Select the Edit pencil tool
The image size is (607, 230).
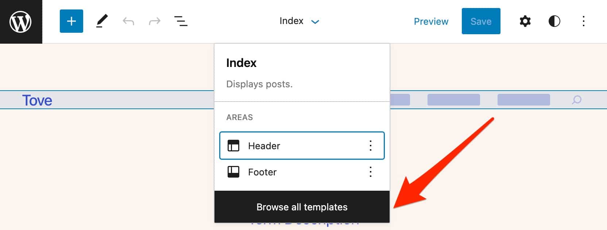pos(102,21)
